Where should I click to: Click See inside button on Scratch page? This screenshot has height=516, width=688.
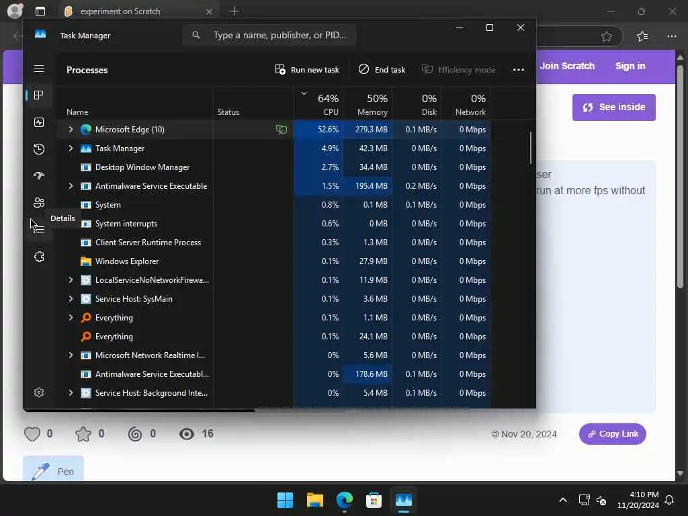coord(614,107)
